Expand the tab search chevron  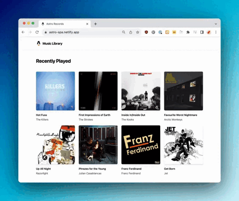[x=216, y=24]
